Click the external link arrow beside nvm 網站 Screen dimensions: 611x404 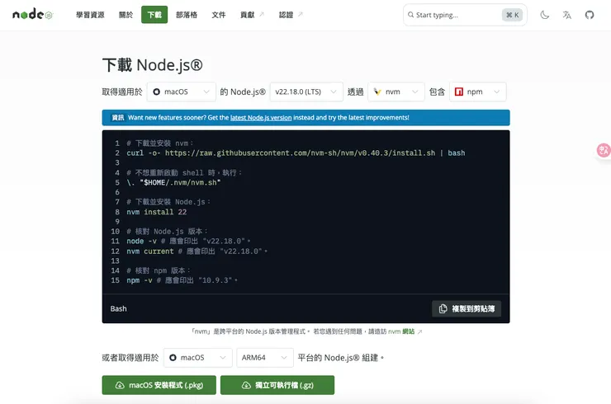pos(419,331)
